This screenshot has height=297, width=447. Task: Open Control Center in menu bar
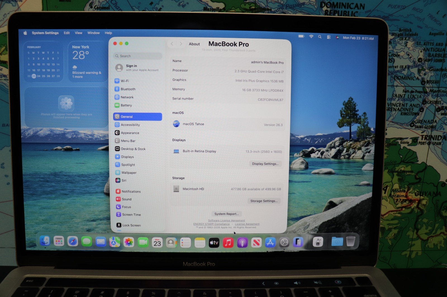(x=329, y=37)
